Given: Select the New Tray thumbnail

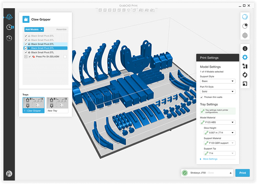Looking at the screenshot, I should [57, 105].
